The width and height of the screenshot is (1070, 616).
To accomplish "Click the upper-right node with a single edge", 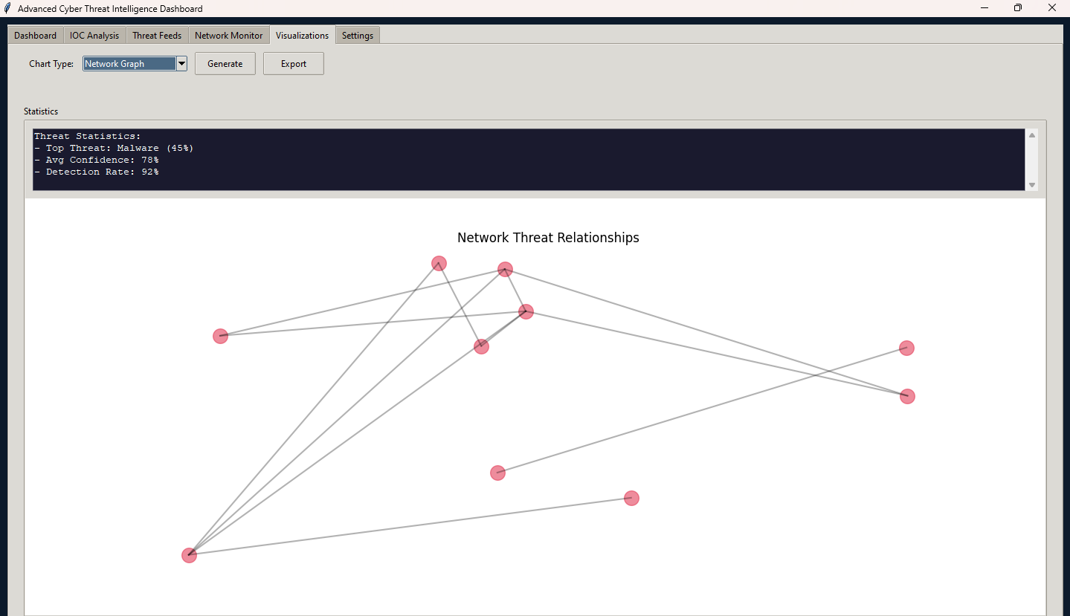I will pos(906,348).
